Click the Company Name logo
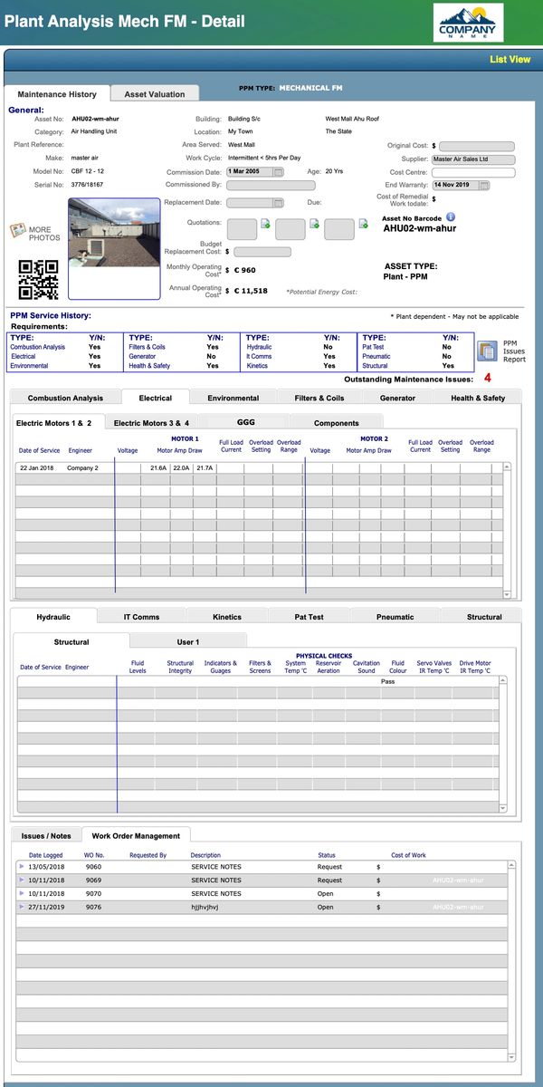543x1087 pixels. pos(467,23)
